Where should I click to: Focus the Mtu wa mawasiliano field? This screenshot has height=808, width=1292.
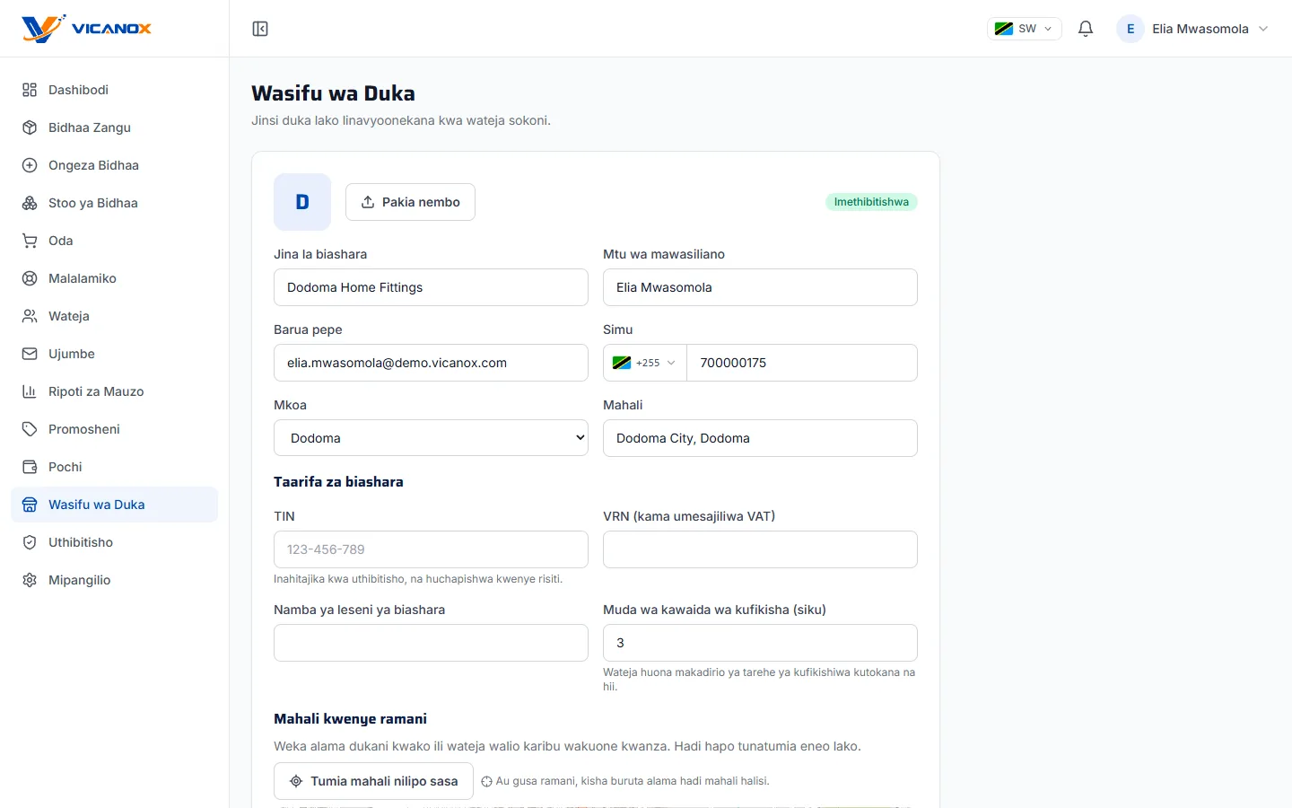pos(760,287)
